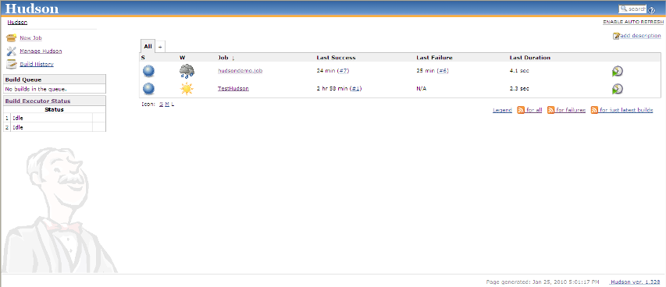This screenshot has width=666, height=287.
Task: Focus the search input box
Action: (632, 9)
